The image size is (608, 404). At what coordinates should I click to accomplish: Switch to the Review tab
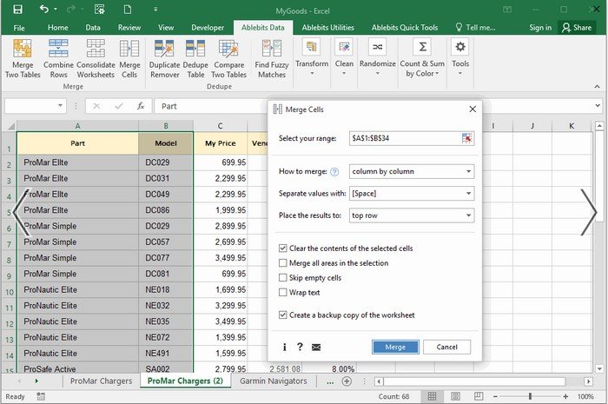pos(129,28)
